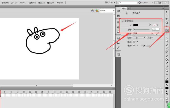Select the Selection arrow tool
Image resolution: width=170 pixels, height=108 pixels.
pos(167,12)
